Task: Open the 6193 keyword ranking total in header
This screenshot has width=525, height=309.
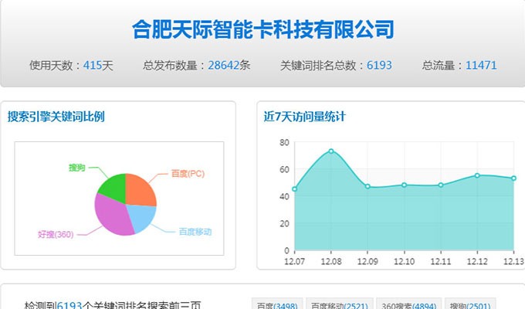Action: [x=379, y=66]
